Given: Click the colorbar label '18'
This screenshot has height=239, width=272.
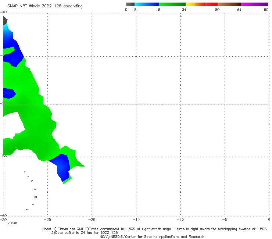Looking at the screenshot, I should point(158,10).
